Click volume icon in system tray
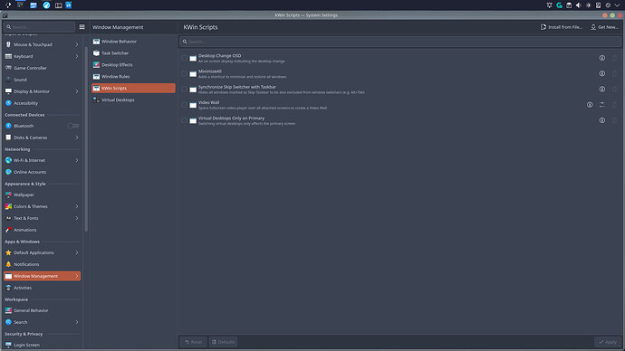 click(x=579, y=5)
